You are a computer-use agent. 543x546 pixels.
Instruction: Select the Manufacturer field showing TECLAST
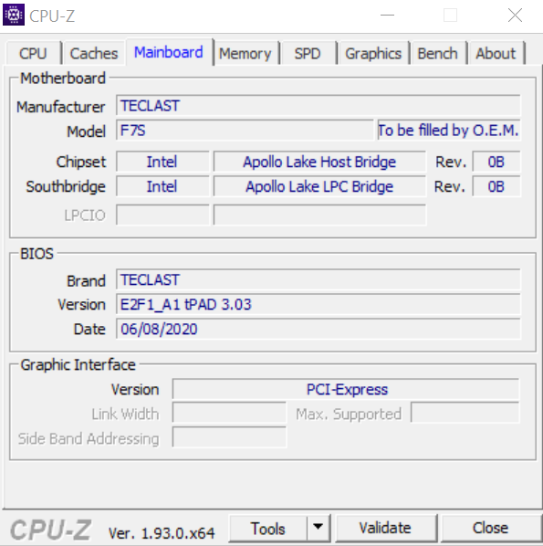tap(318, 105)
